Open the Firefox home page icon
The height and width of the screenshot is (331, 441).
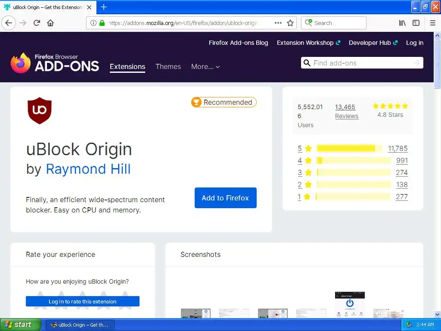pyautogui.click(x=50, y=23)
